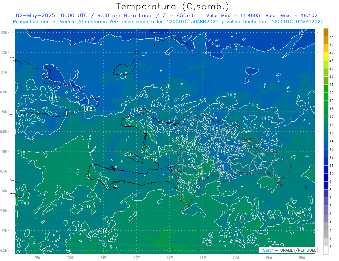339x261 pixels.
Task: Click the "68W" longitude axis label
Action: pos(302,257)
